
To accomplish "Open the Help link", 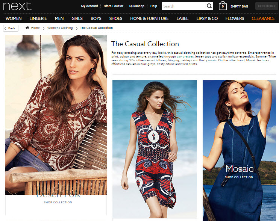I will pos(154,6).
